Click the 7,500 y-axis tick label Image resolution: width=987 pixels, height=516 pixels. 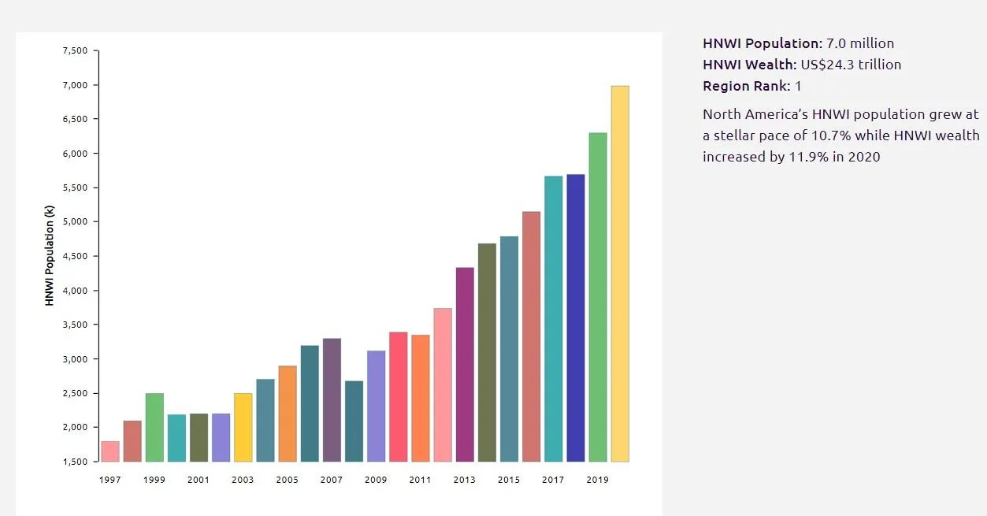tap(75, 50)
